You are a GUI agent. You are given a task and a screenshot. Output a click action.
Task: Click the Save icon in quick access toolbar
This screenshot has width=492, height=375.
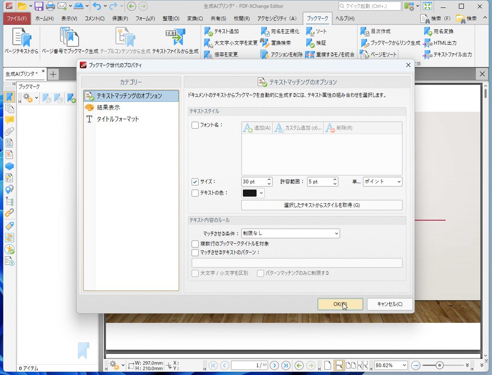pos(39,6)
